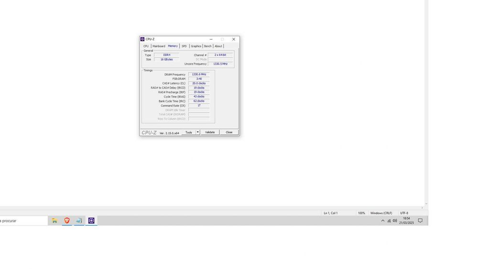Show hidden system tray icons
478x269 pixels.
(x=383, y=221)
